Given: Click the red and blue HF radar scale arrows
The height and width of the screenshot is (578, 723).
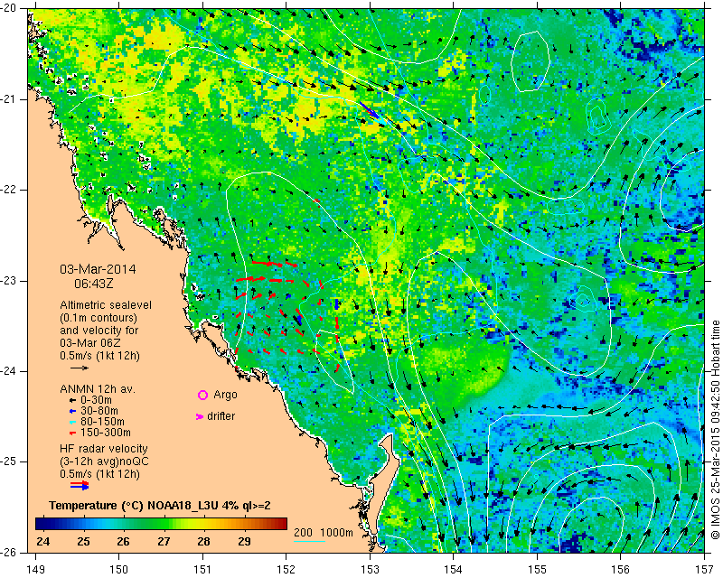Looking at the screenshot, I should [x=80, y=485].
